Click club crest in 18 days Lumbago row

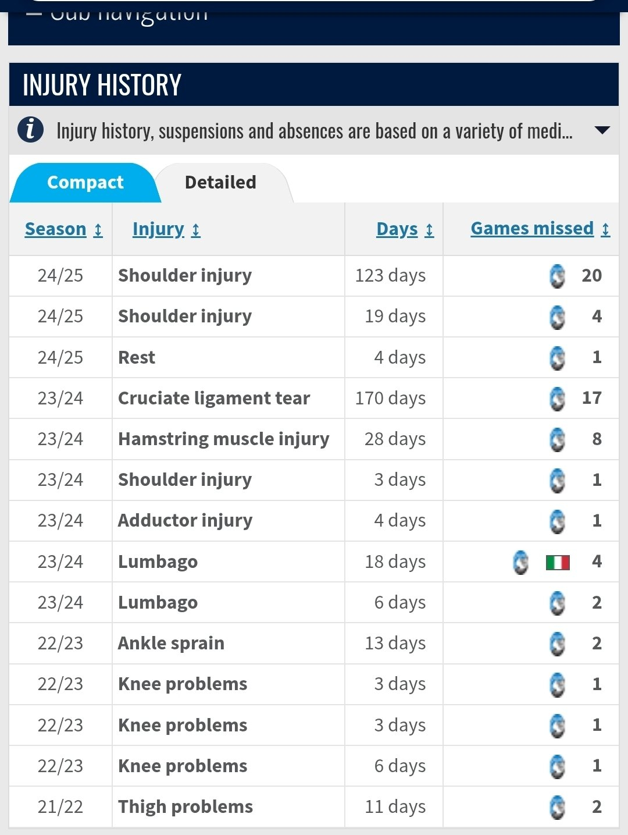520,562
